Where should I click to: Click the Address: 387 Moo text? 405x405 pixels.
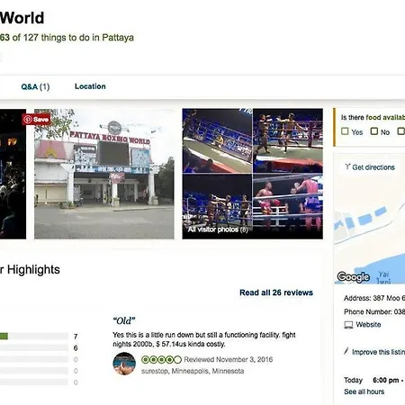click(374, 298)
